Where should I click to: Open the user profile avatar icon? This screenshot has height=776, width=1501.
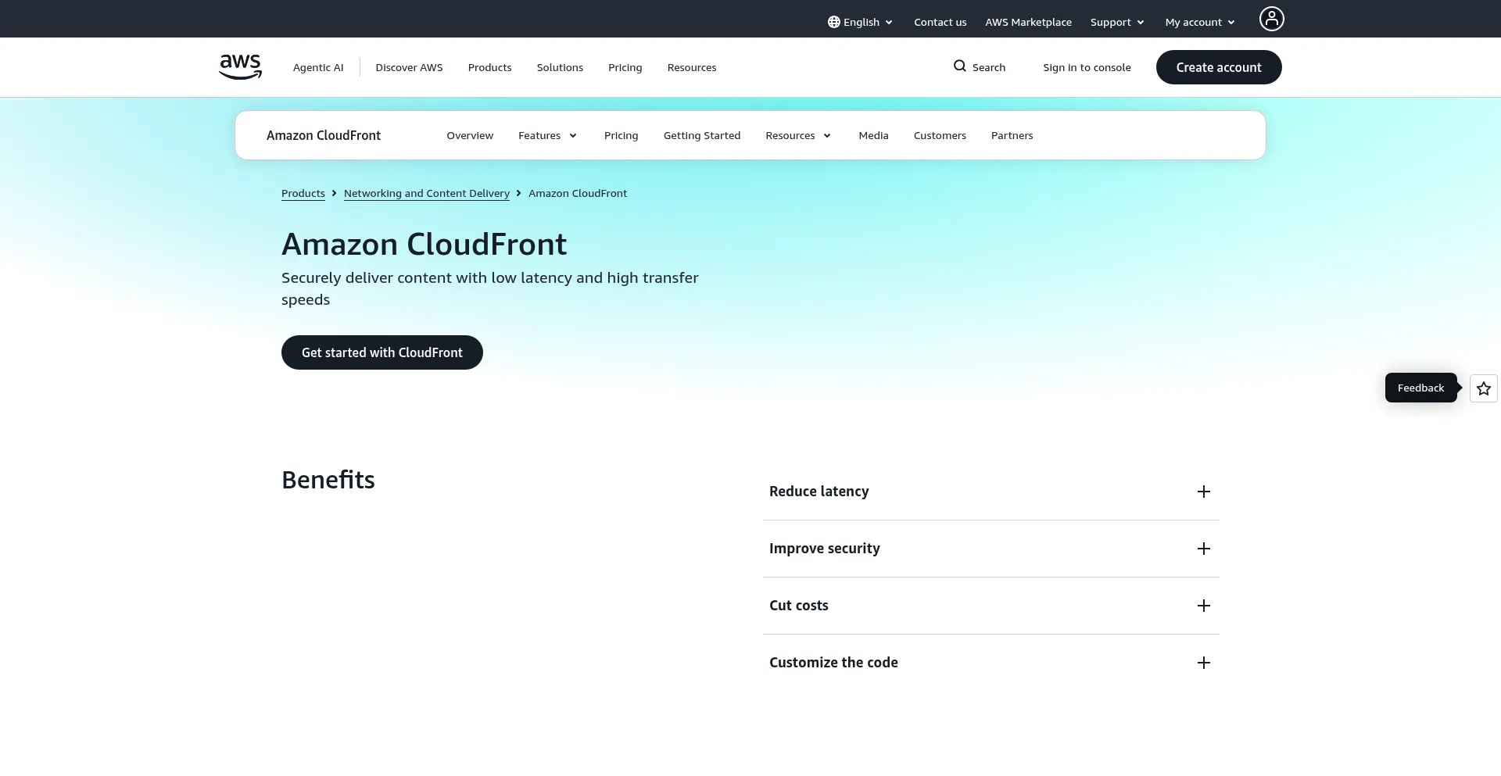coord(1271,19)
